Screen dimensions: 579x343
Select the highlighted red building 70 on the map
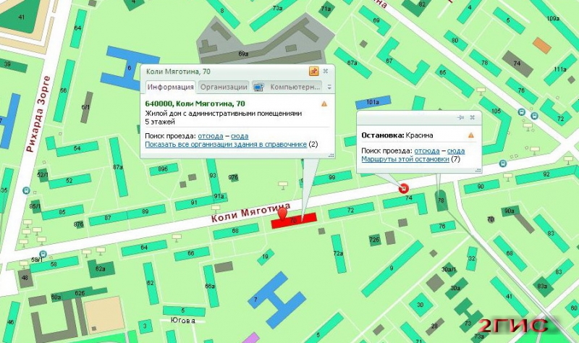click(295, 221)
